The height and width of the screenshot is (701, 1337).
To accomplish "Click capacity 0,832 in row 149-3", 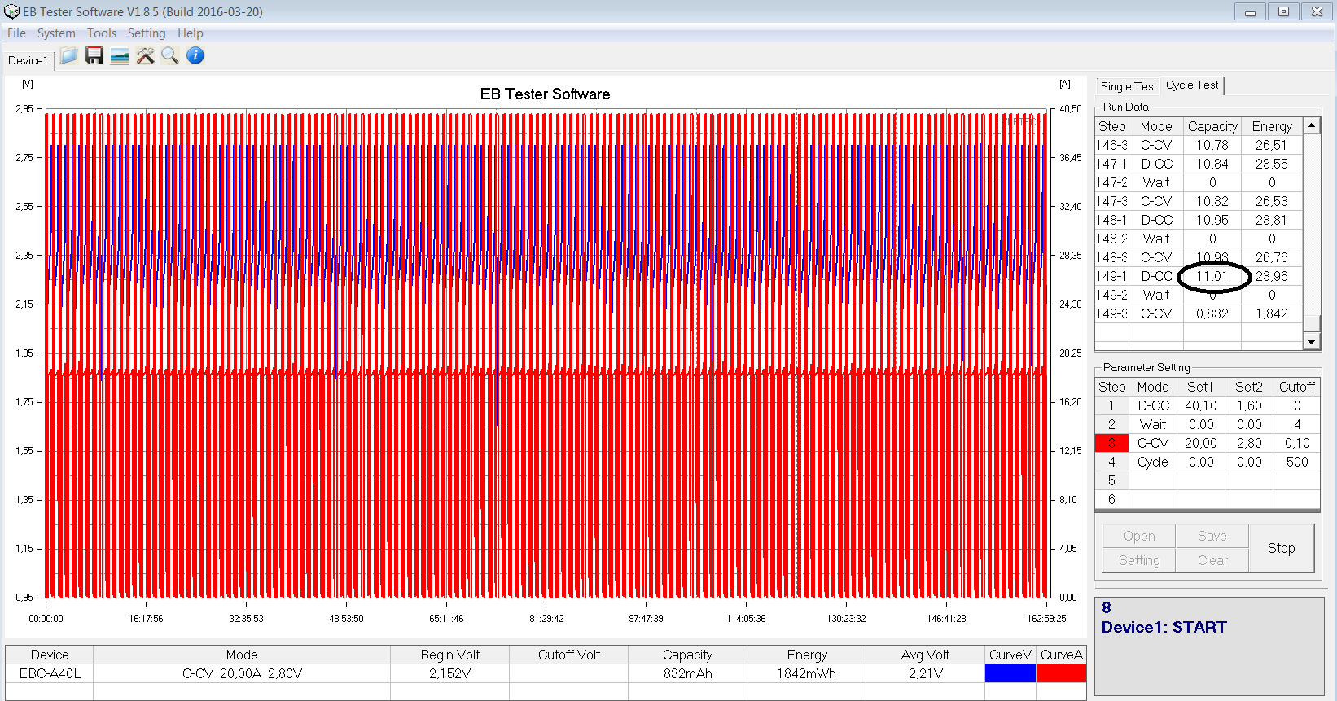I will pyautogui.click(x=1212, y=313).
